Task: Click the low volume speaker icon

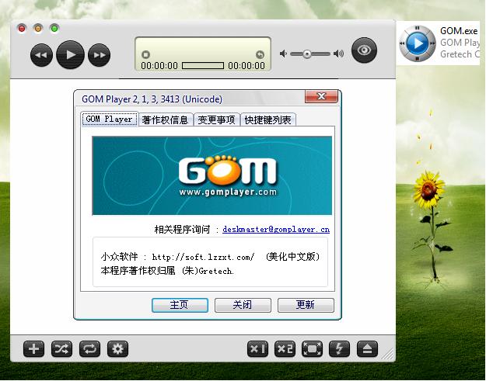Action: click(283, 54)
